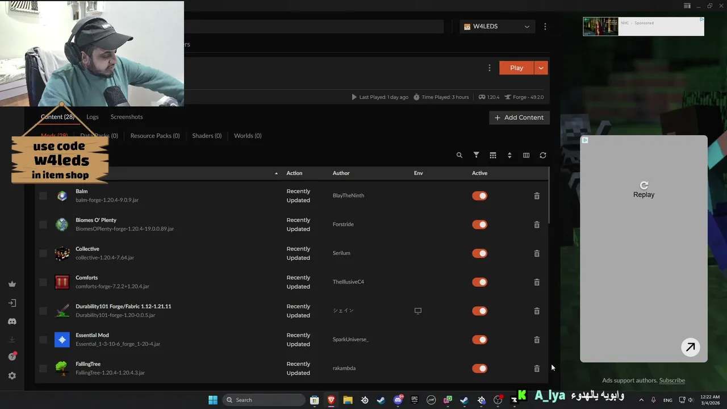
Task: Disable the Durability101 mod toggle
Action: coord(480,311)
